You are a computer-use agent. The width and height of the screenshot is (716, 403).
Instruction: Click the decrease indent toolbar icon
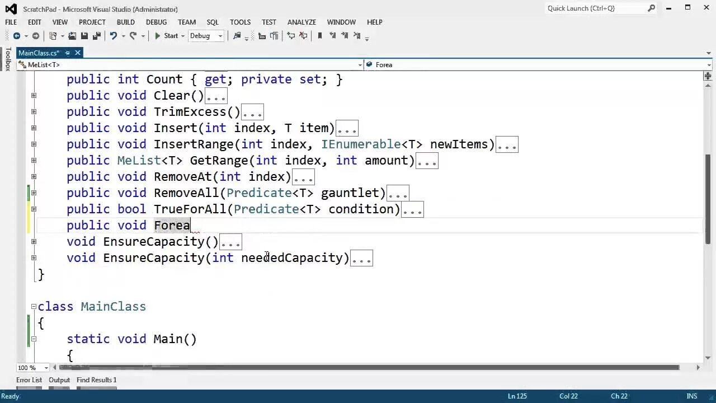pyautogui.click(x=262, y=36)
